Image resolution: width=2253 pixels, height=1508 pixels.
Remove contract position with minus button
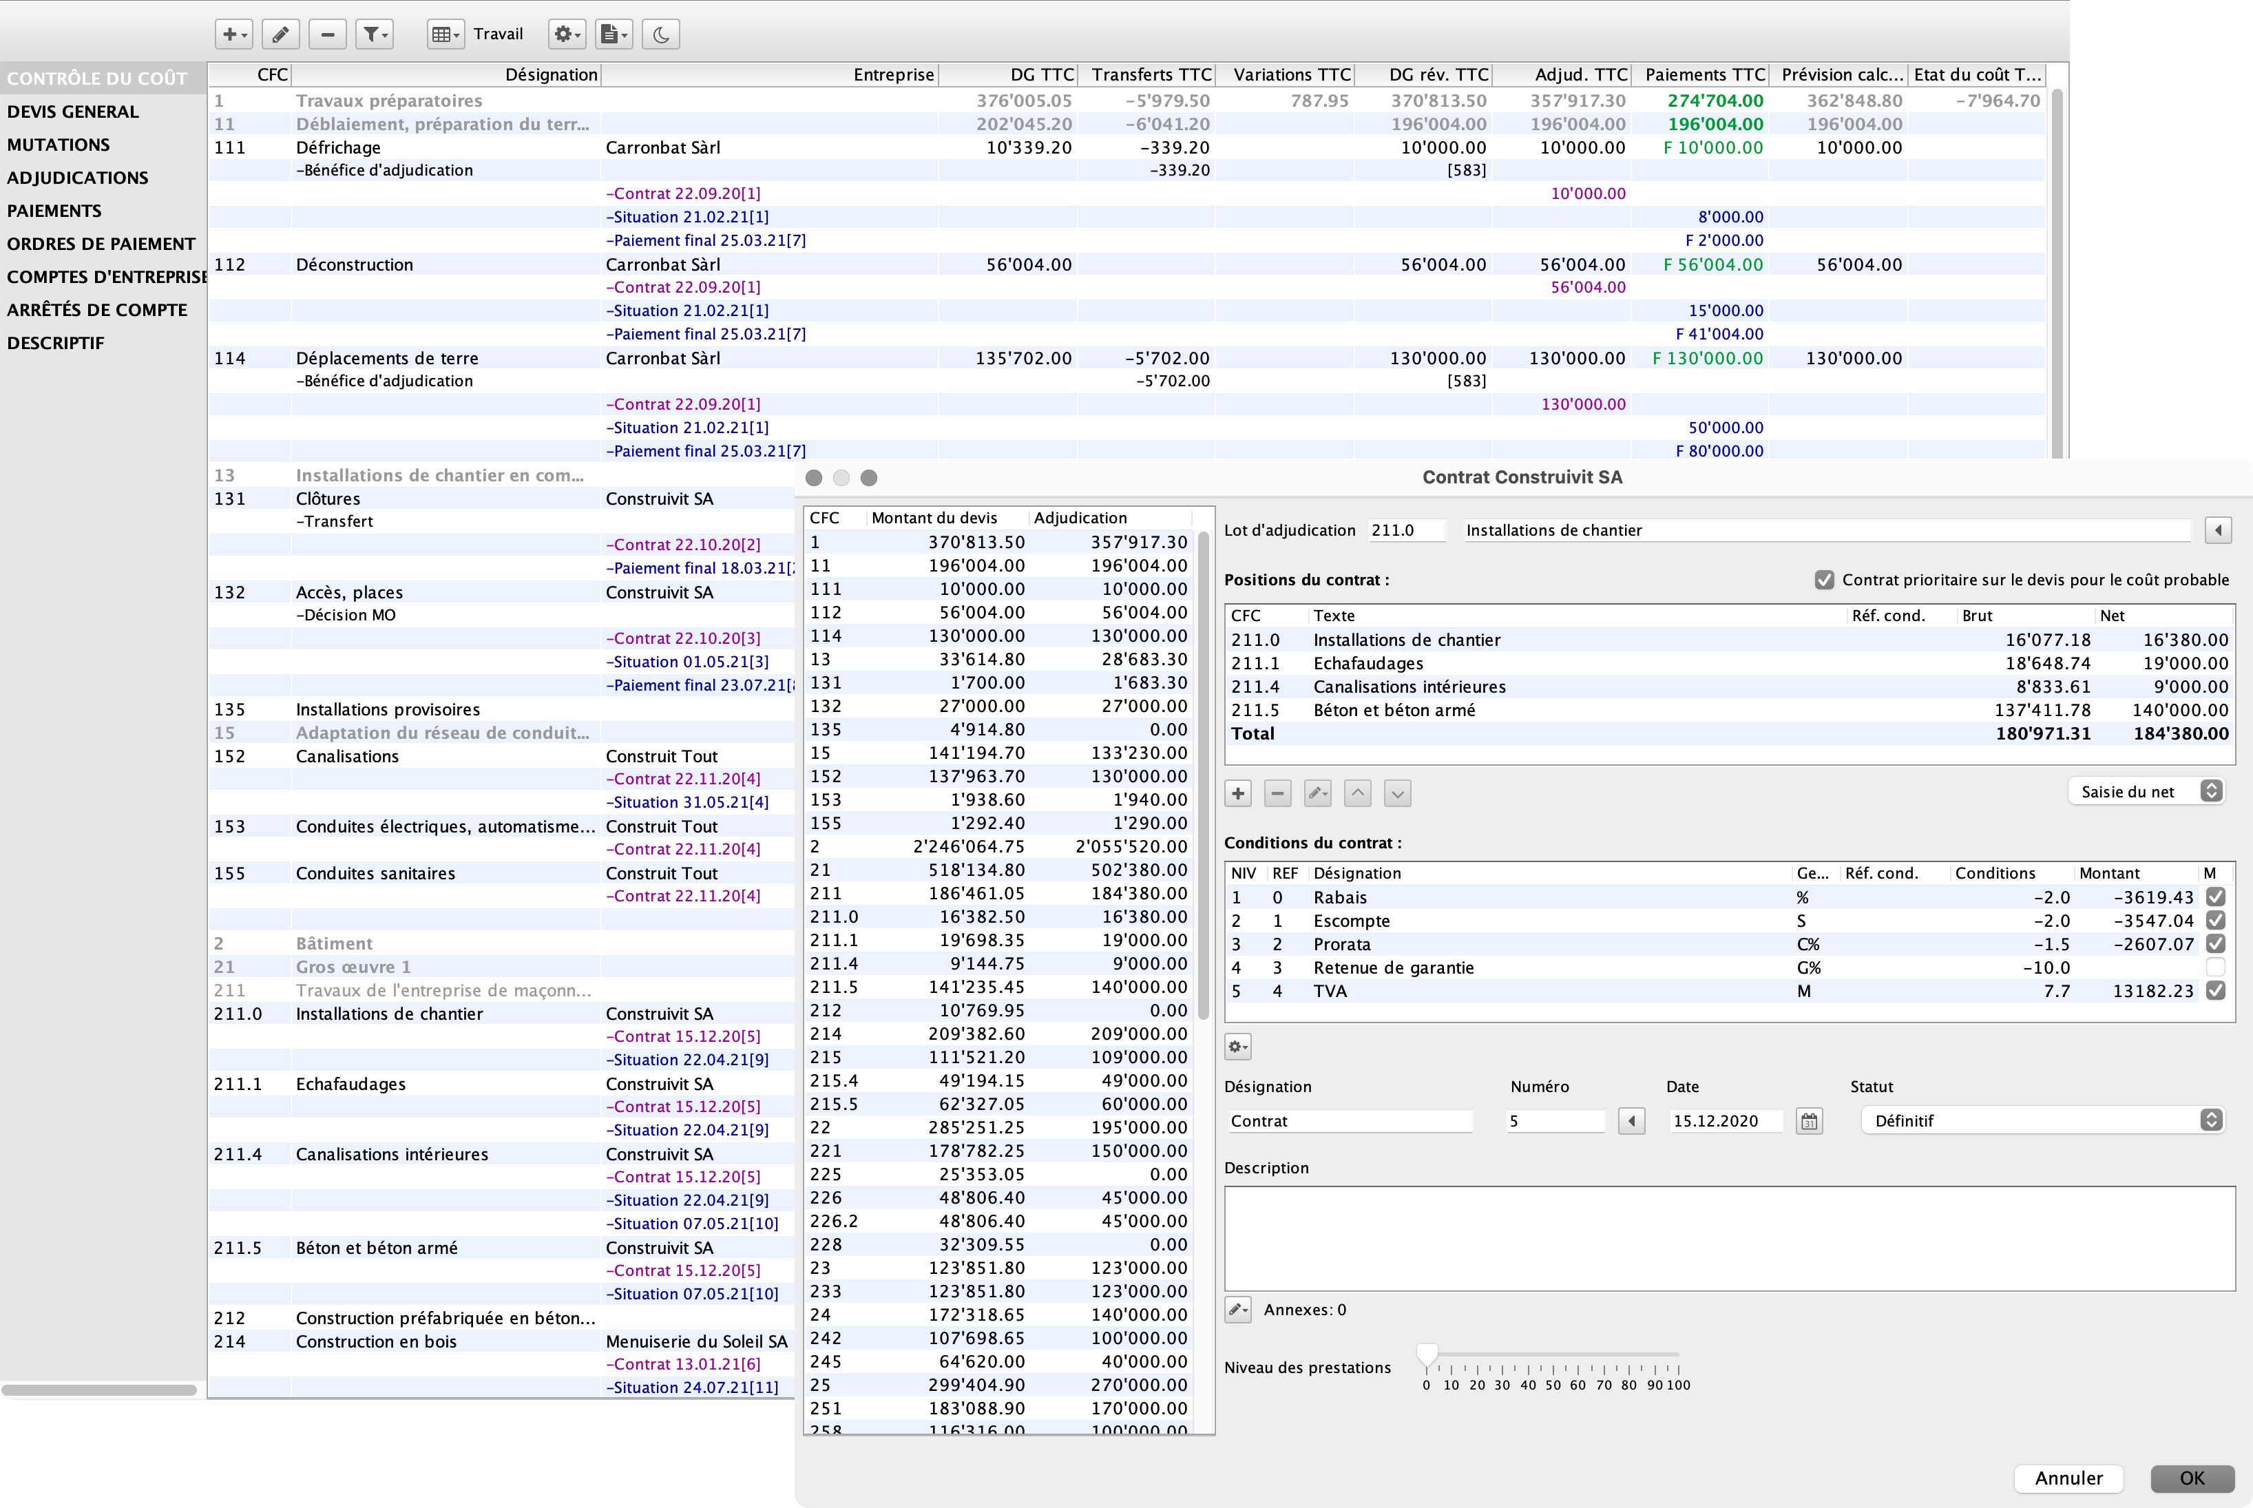(1277, 793)
